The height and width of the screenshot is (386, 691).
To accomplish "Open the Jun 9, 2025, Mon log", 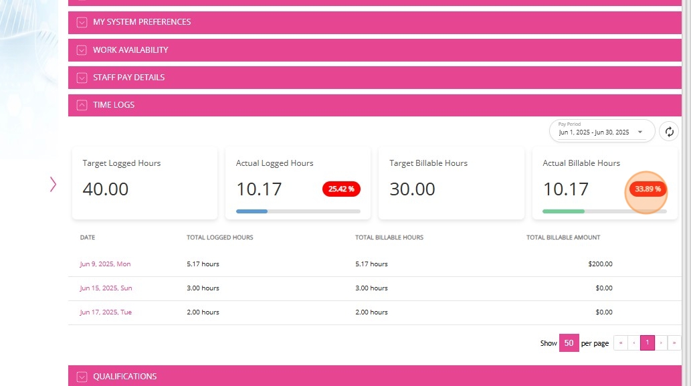I will pos(105,264).
